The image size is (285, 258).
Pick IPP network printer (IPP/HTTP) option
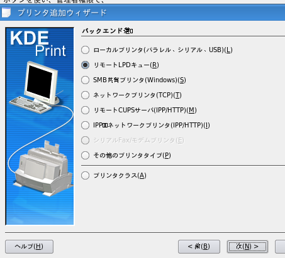(x=85, y=126)
